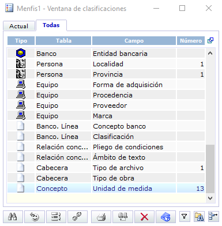Select the Concepto banco cell
The image size is (222, 226).
click(134, 126)
